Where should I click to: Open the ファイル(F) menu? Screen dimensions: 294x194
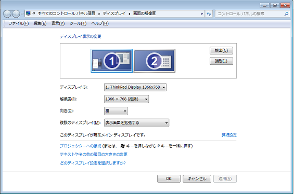tap(19, 23)
